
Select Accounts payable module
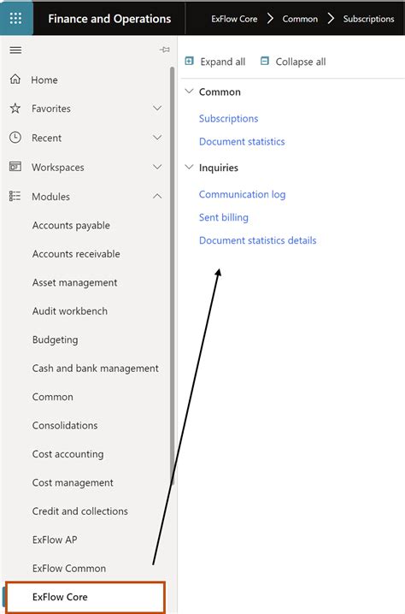click(x=71, y=226)
